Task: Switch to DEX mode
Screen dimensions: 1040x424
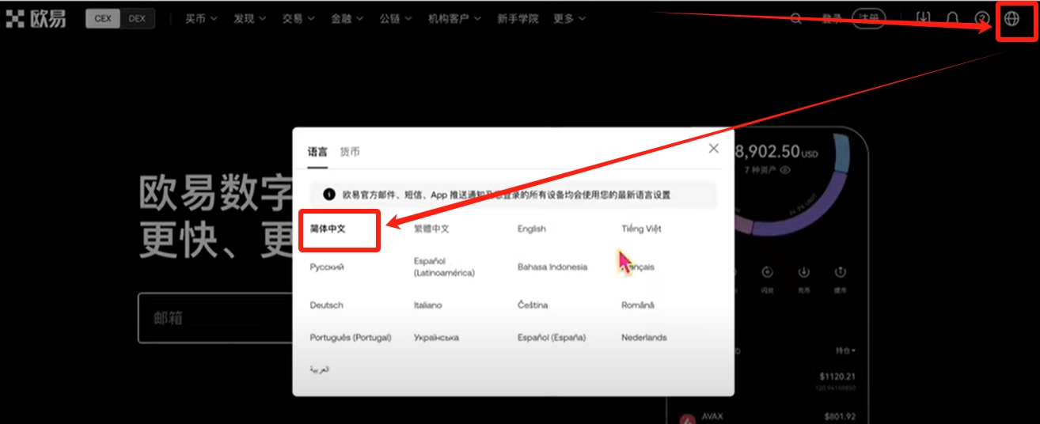Action: [137, 19]
